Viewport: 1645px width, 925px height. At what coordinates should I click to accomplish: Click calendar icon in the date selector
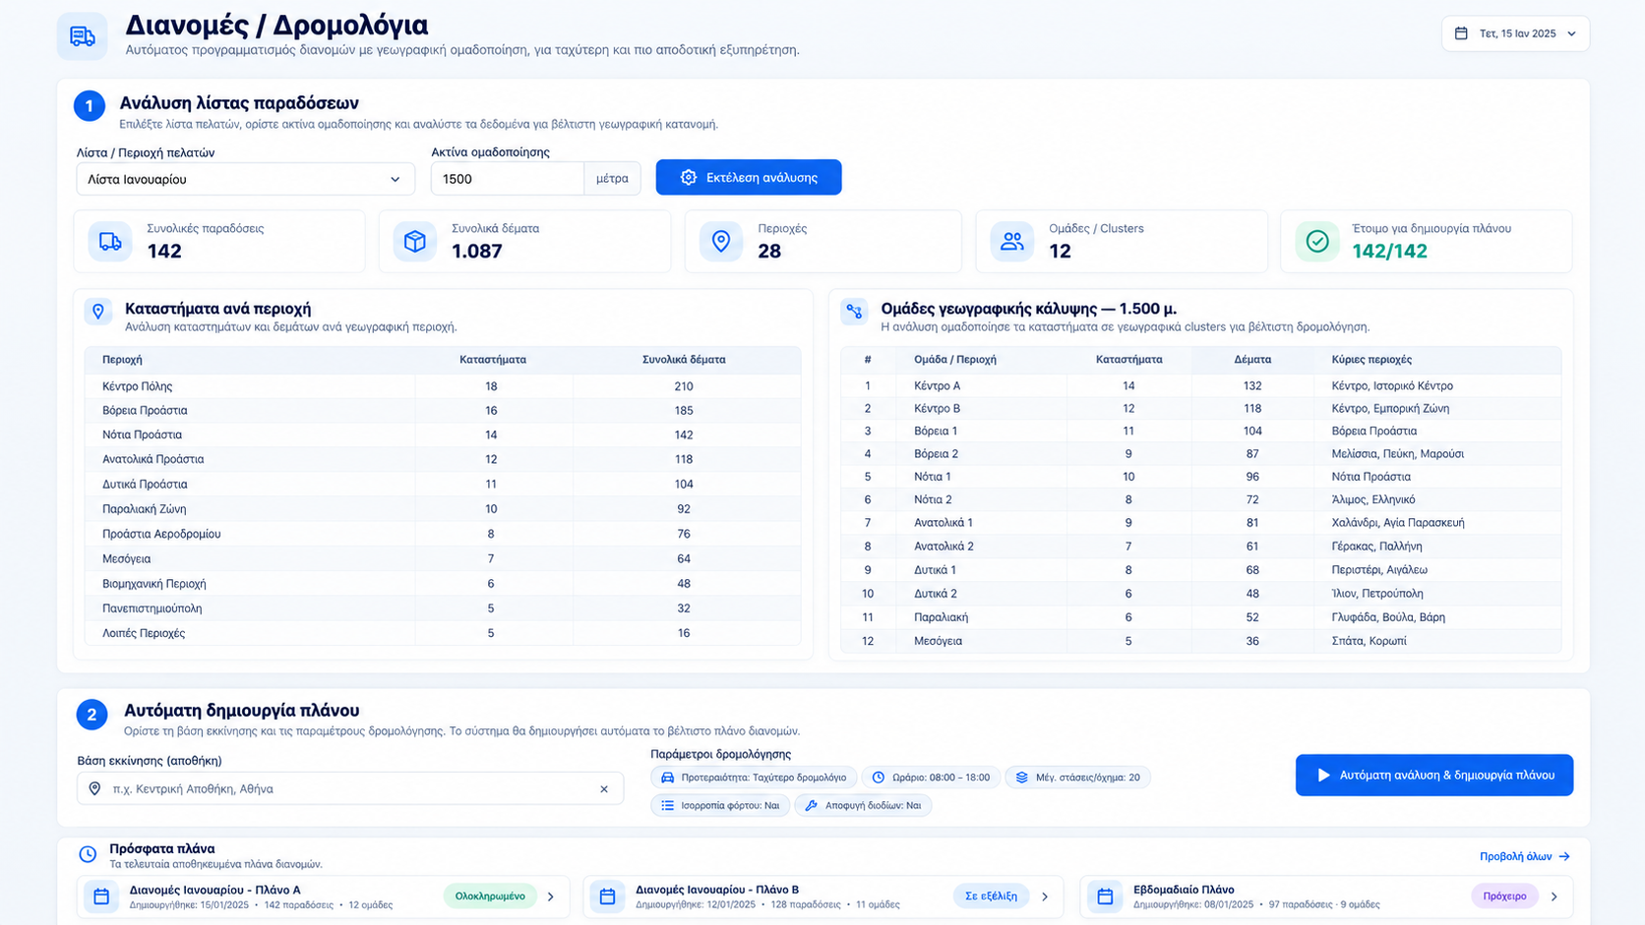click(x=1461, y=33)
